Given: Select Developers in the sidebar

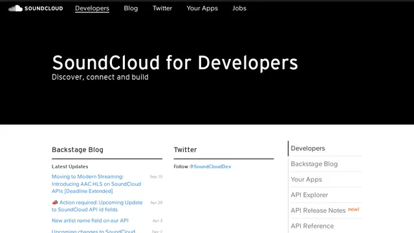Looking at the screenshot, I should [x=308, y=148].
